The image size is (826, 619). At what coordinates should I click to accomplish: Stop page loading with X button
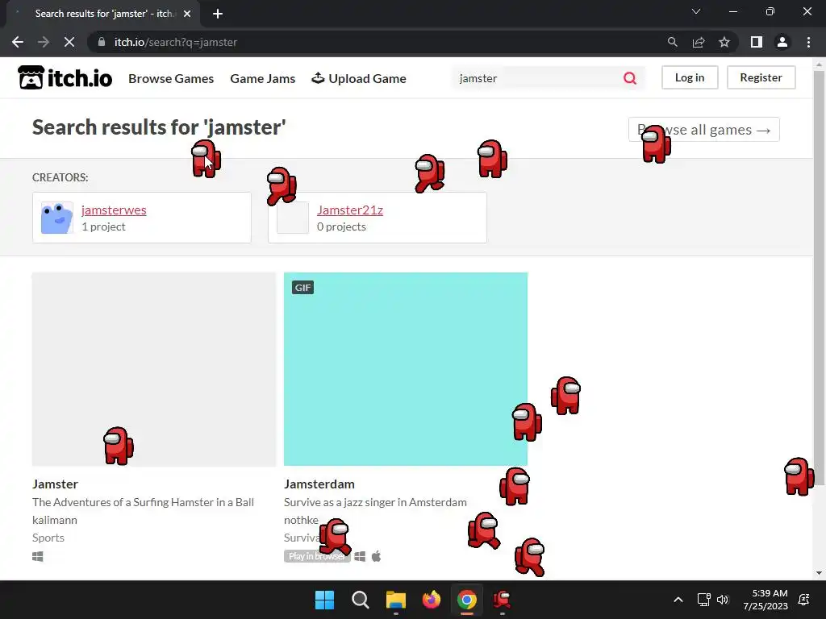(x=69, y=42)
